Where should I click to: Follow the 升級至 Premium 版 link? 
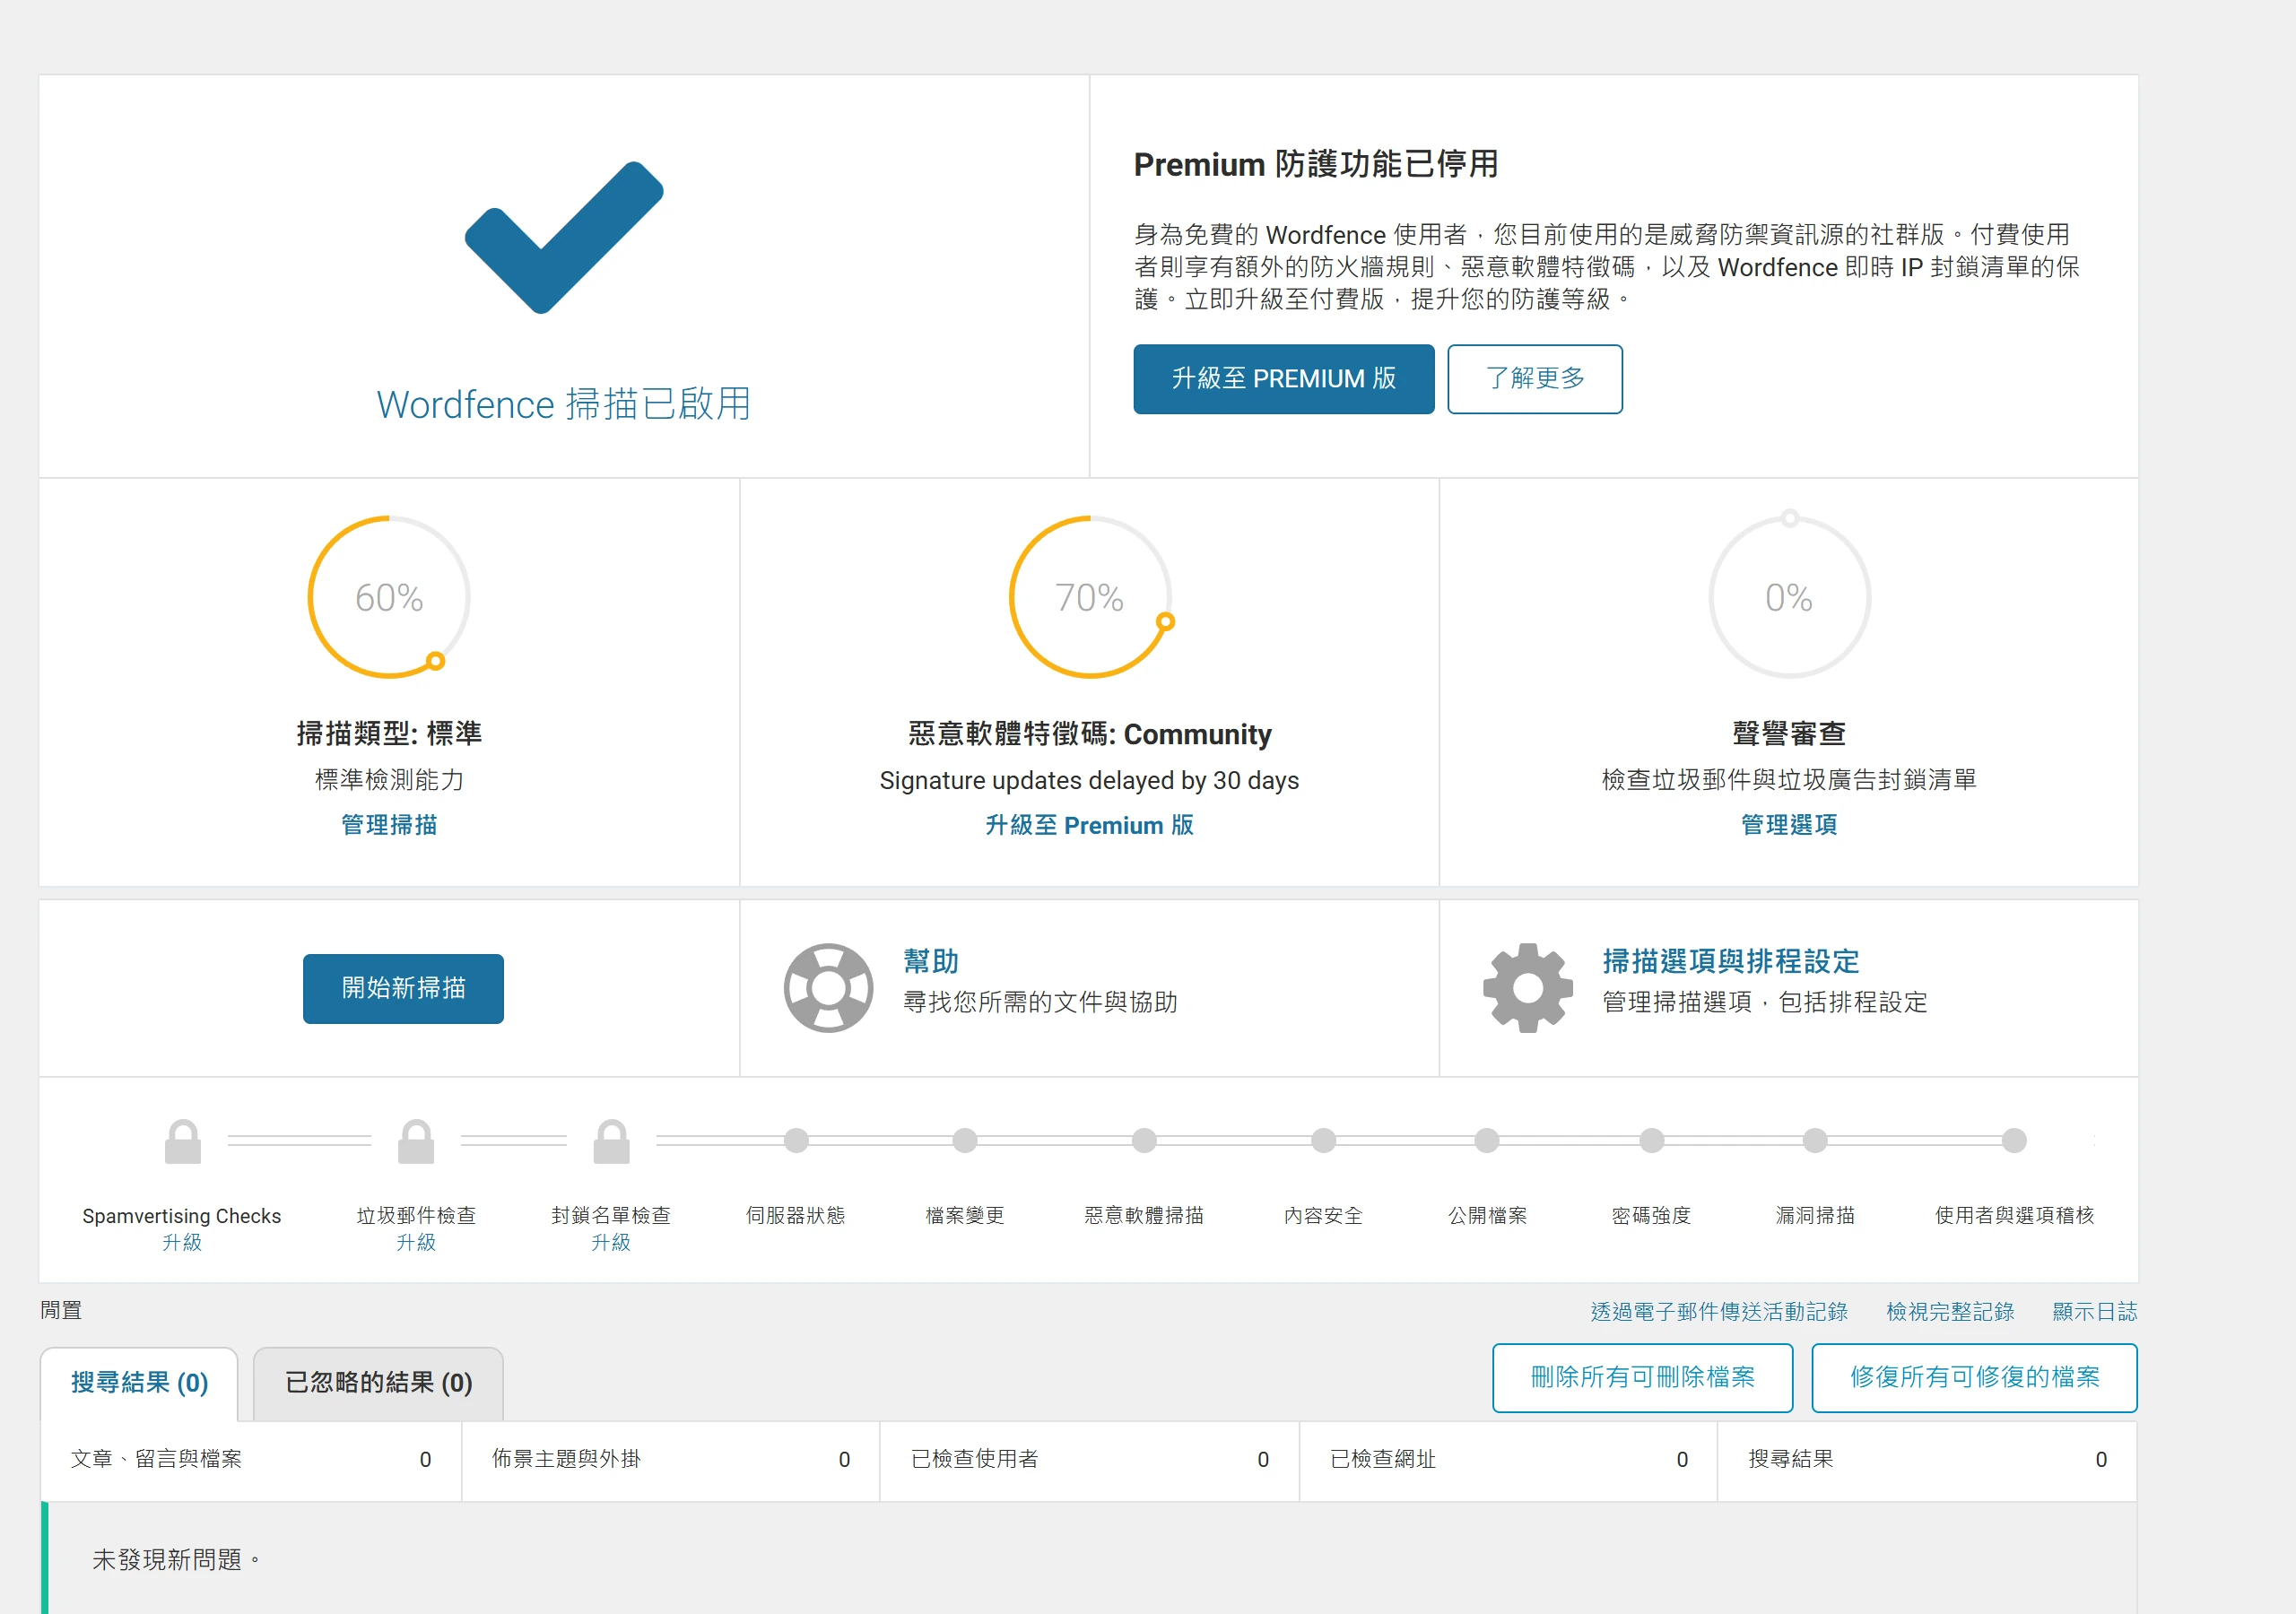pos(1089,825)
